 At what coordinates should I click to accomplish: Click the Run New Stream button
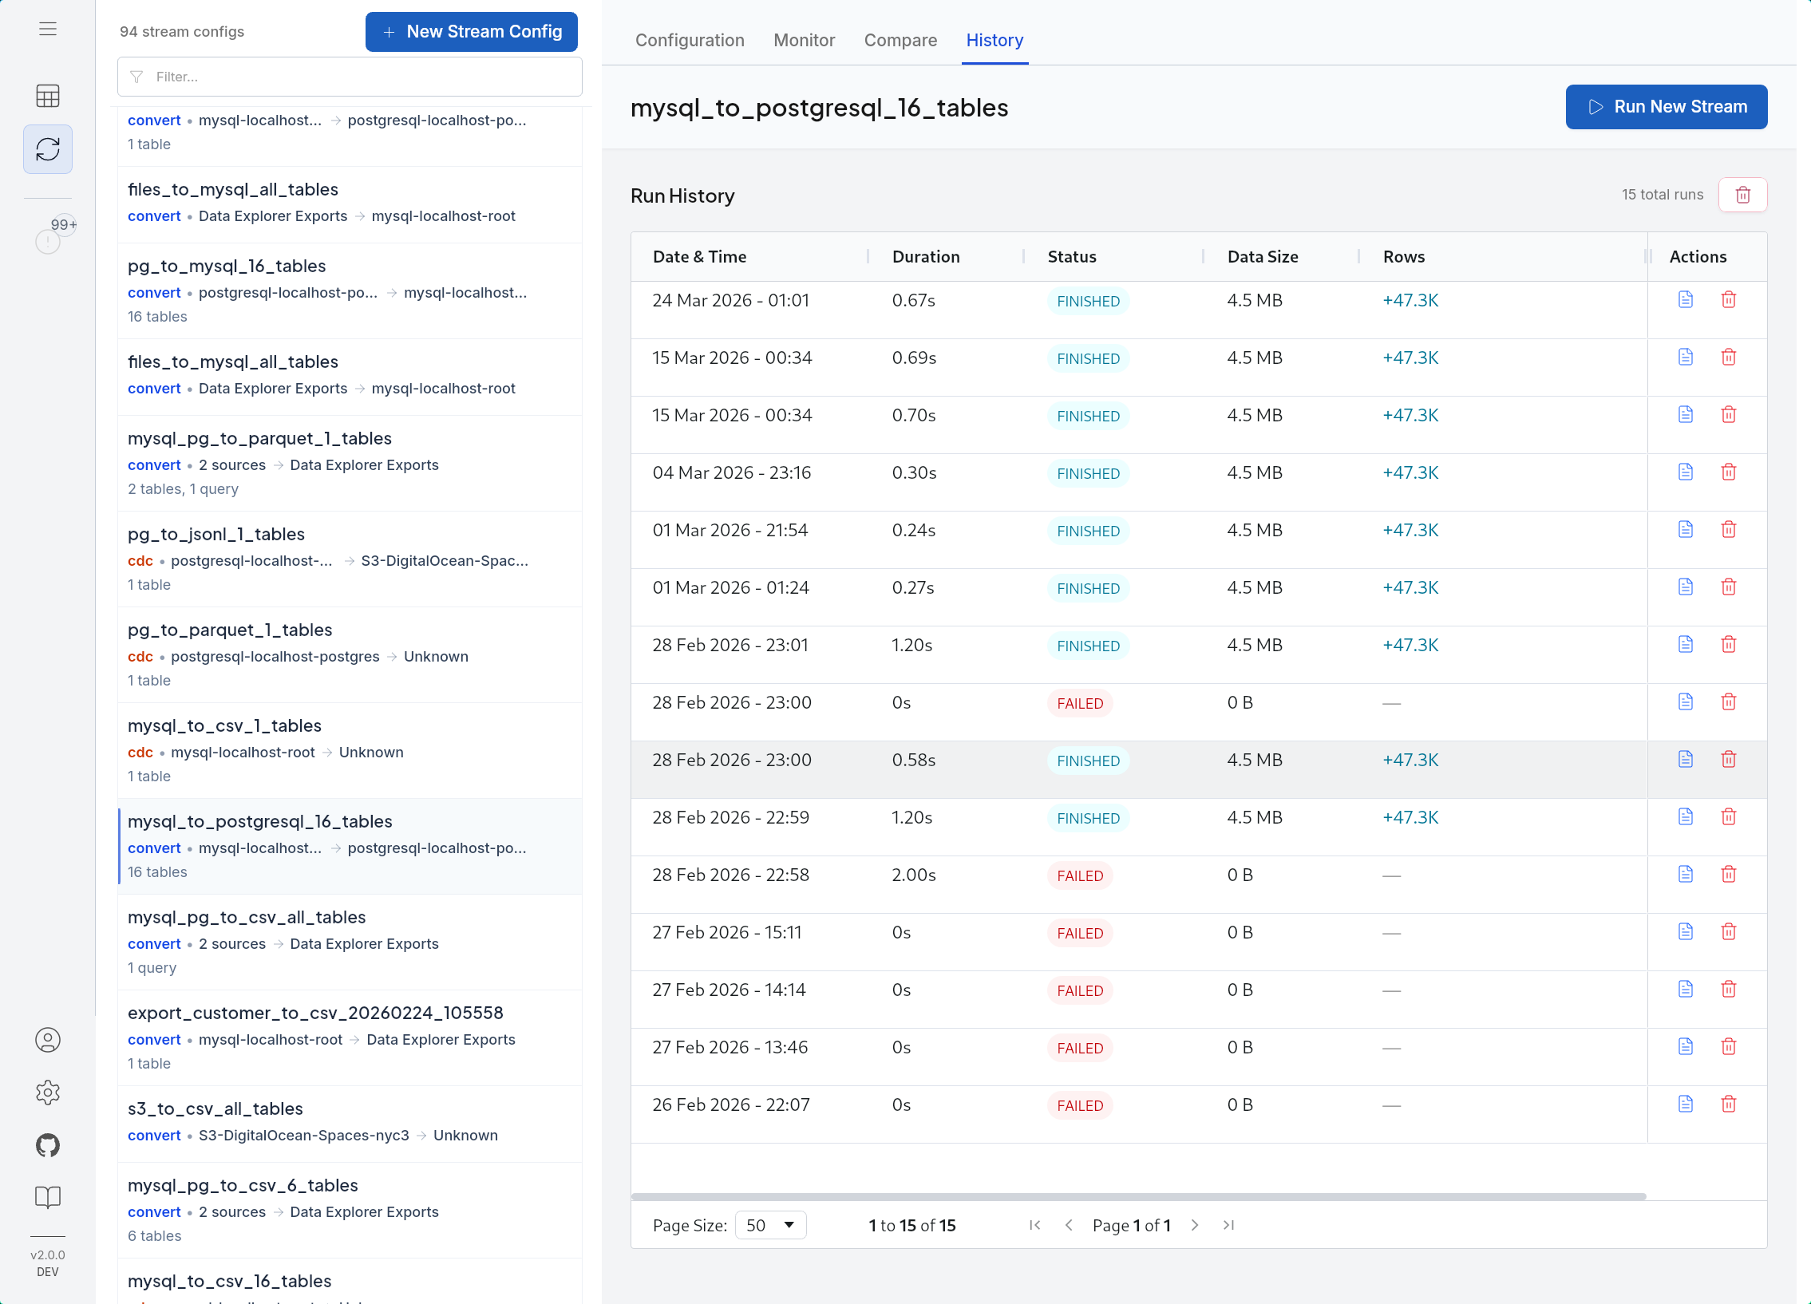1667,107
